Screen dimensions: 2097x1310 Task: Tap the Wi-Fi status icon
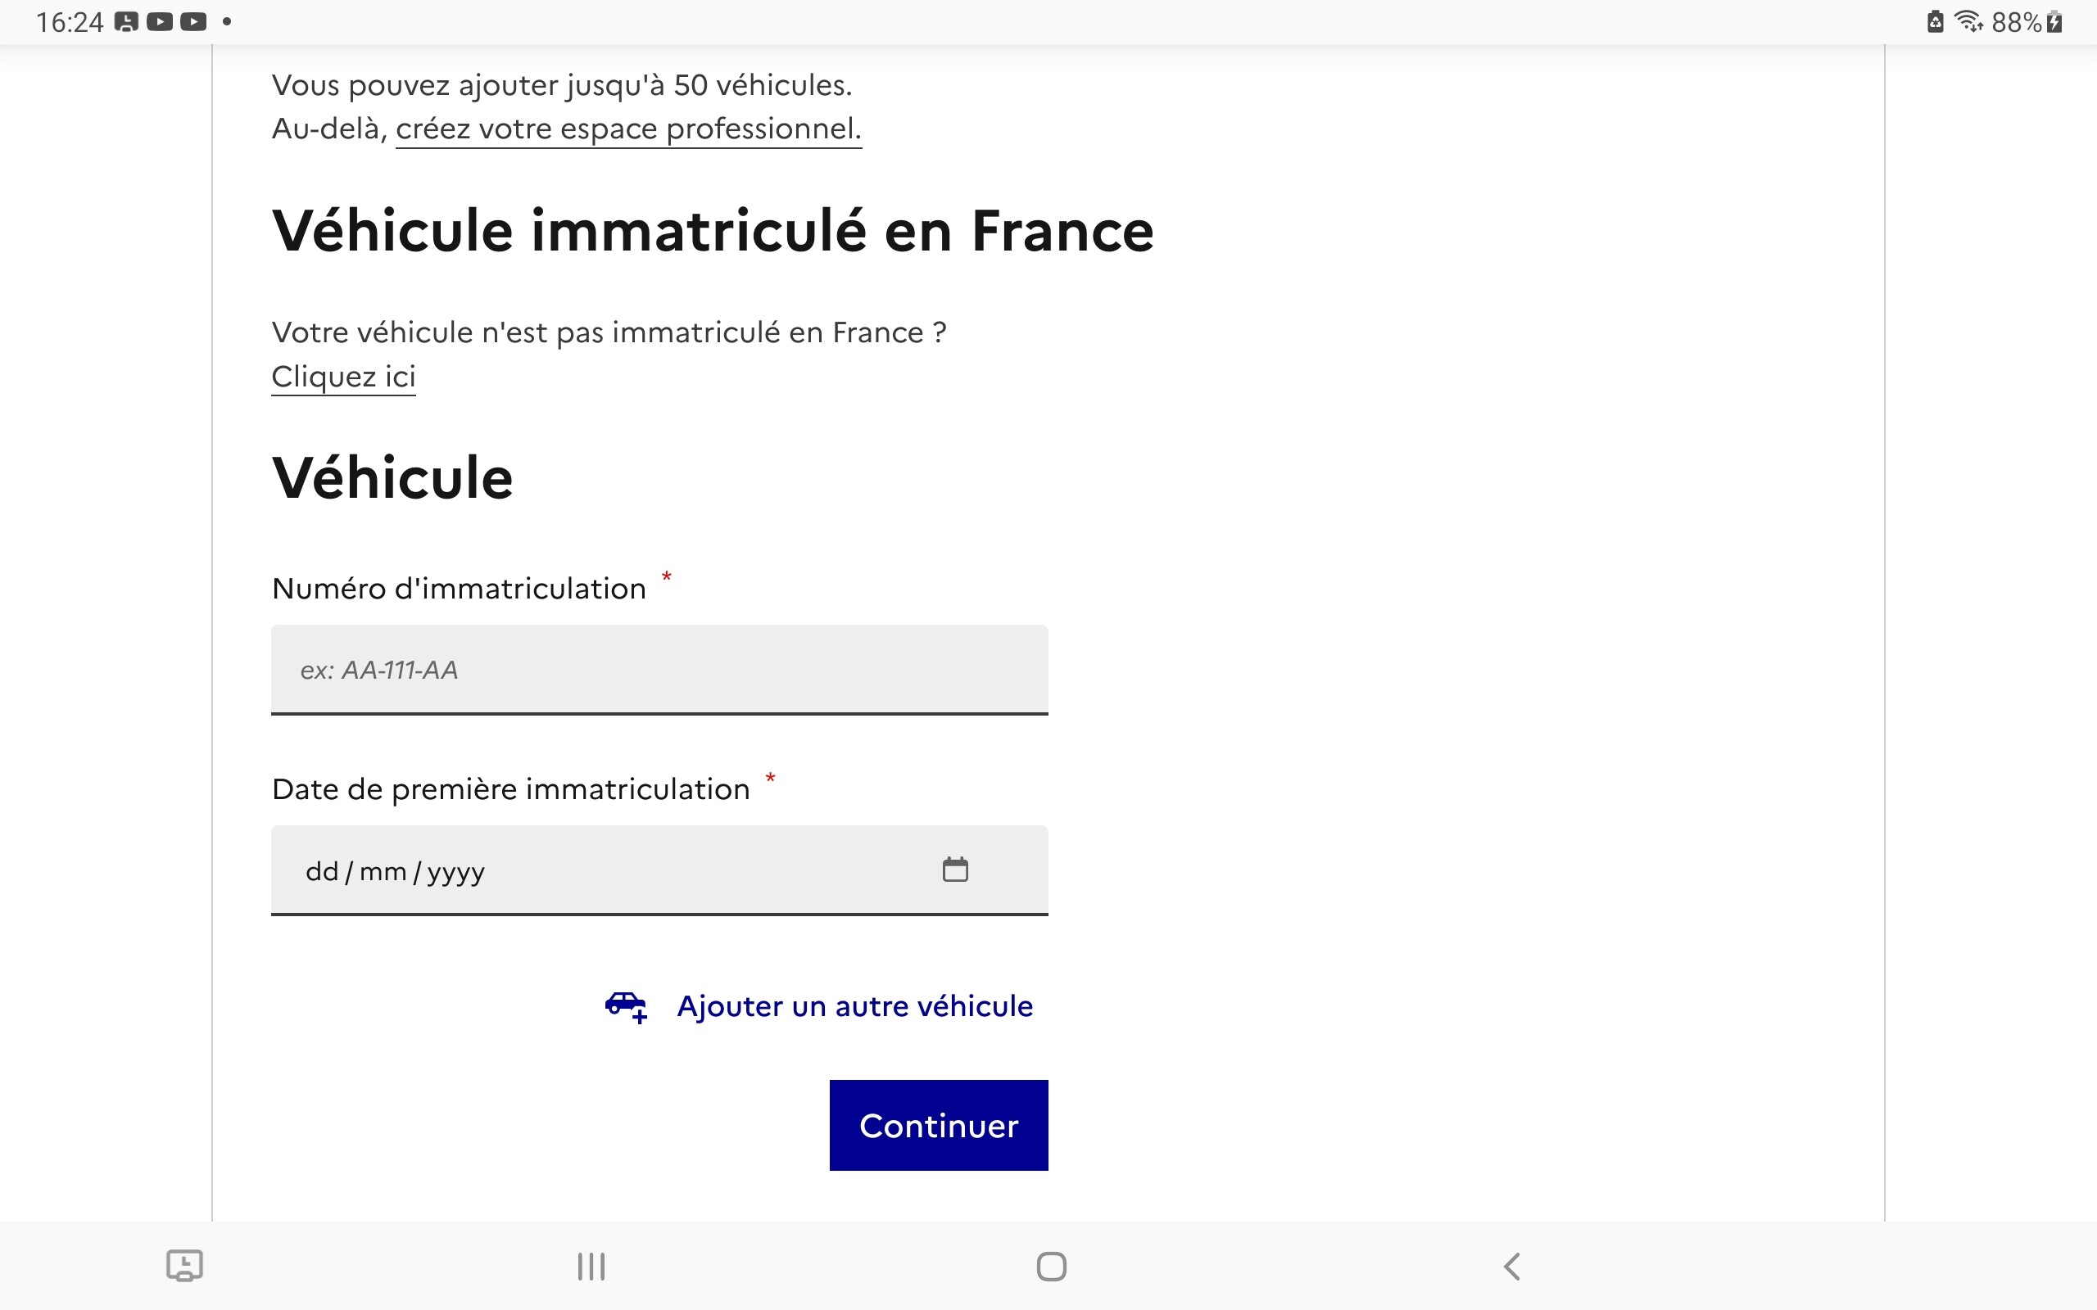[x=1968, y=21]
